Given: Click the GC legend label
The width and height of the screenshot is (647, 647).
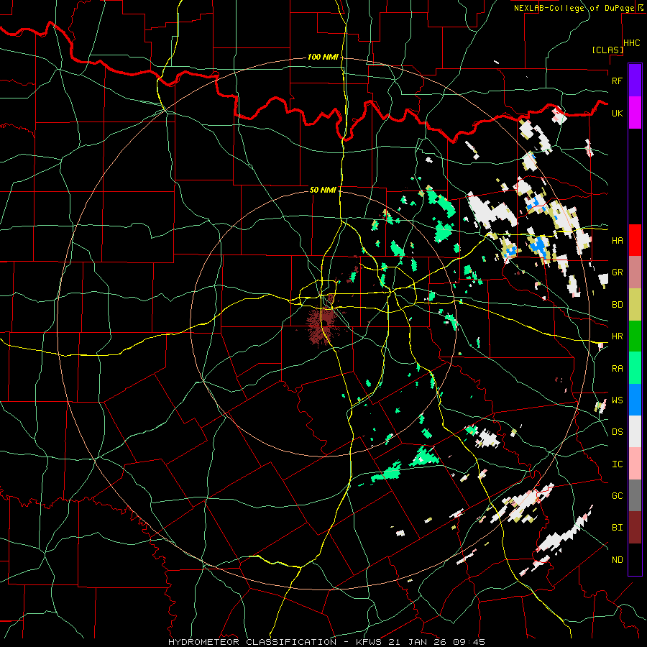Looking at the screenshot, I should pos(617,495).
